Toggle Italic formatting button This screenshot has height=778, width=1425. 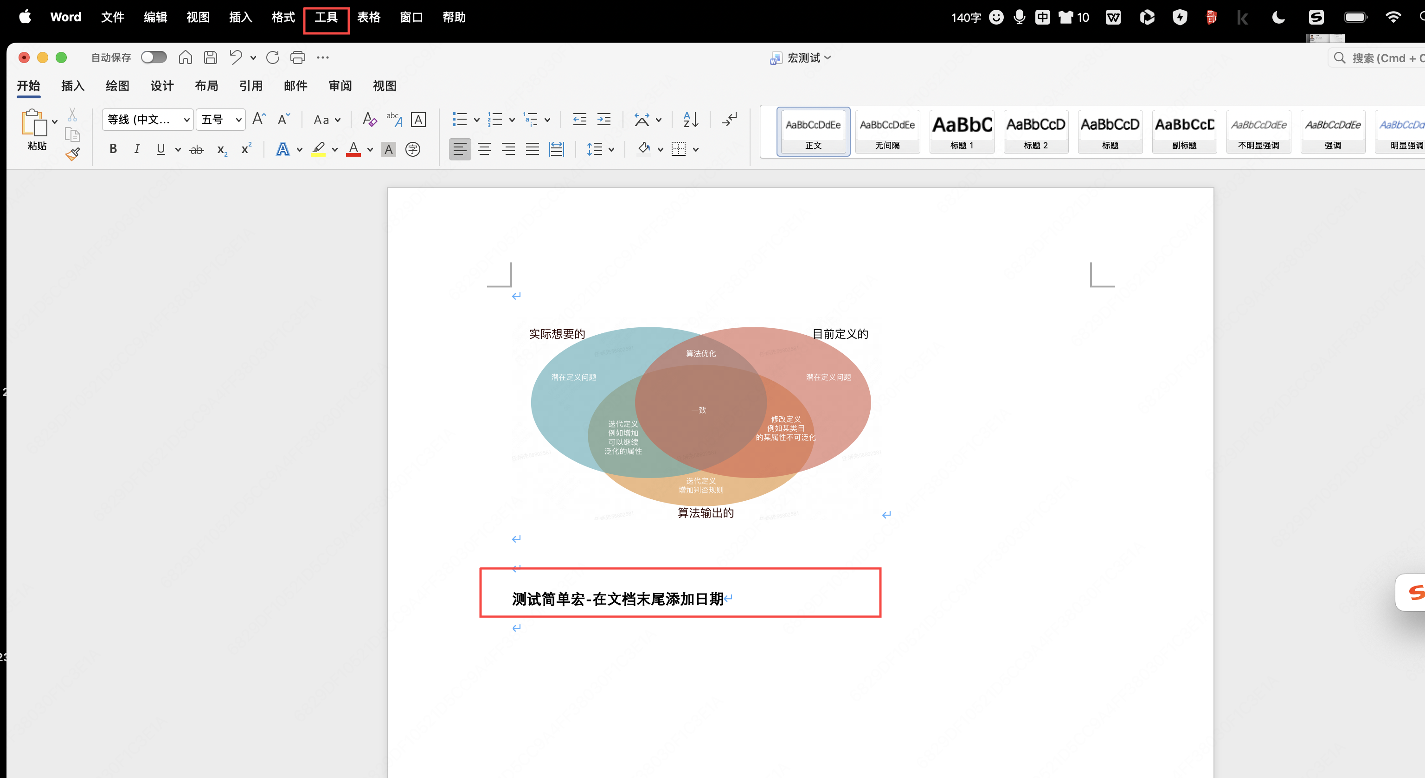(137, 149)
